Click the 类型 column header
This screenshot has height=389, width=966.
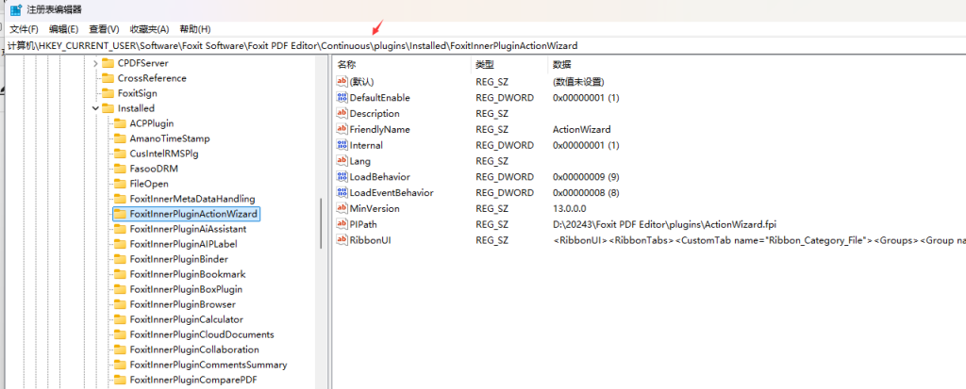484,64
